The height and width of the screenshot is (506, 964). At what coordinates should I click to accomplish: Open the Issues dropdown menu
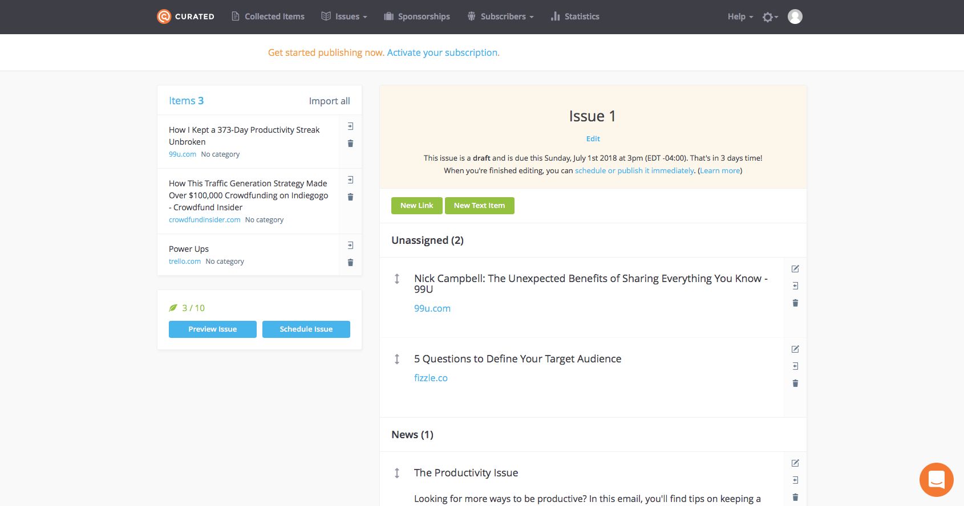(344, 17)
